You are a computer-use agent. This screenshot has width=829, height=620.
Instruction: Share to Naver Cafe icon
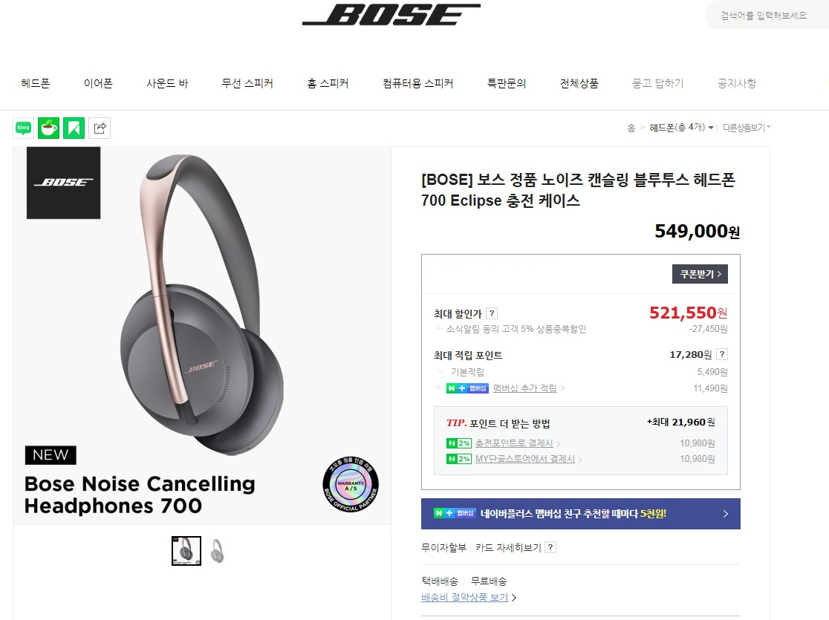[48, 128]
